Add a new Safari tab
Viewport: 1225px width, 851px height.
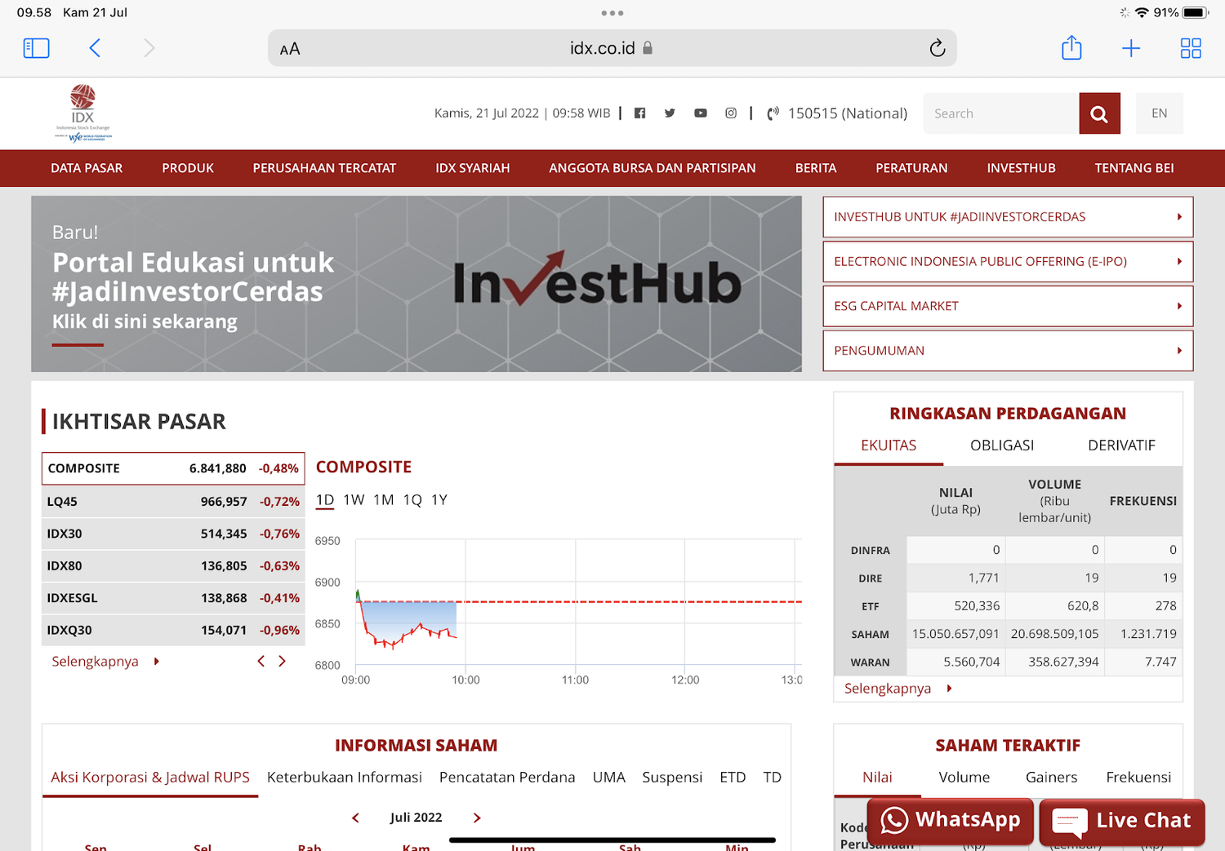coord(1131,48)
